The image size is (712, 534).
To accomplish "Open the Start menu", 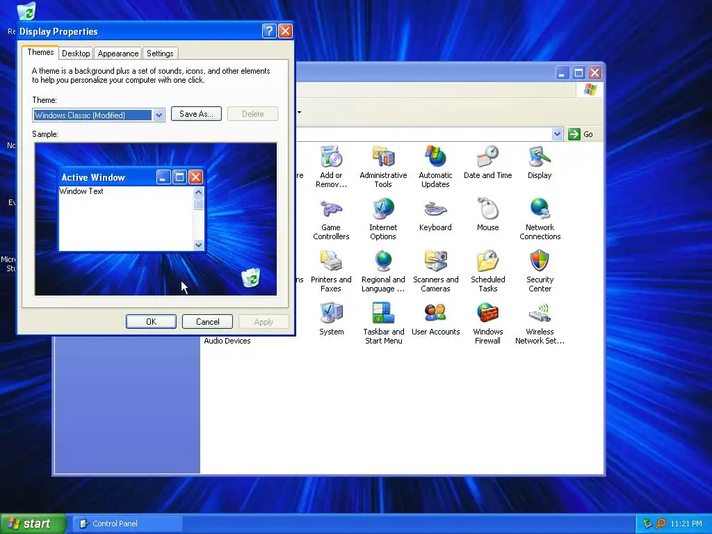I will (33, 524).
